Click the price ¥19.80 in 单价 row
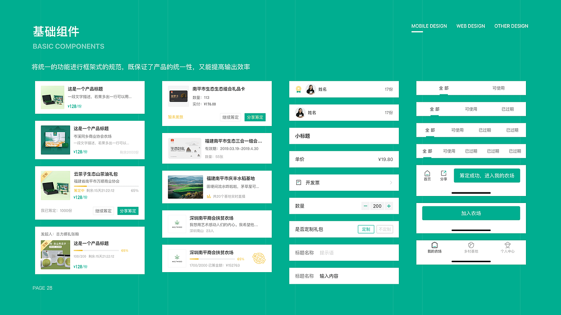Viewport: 561px width, 315px height. point(385,159)
